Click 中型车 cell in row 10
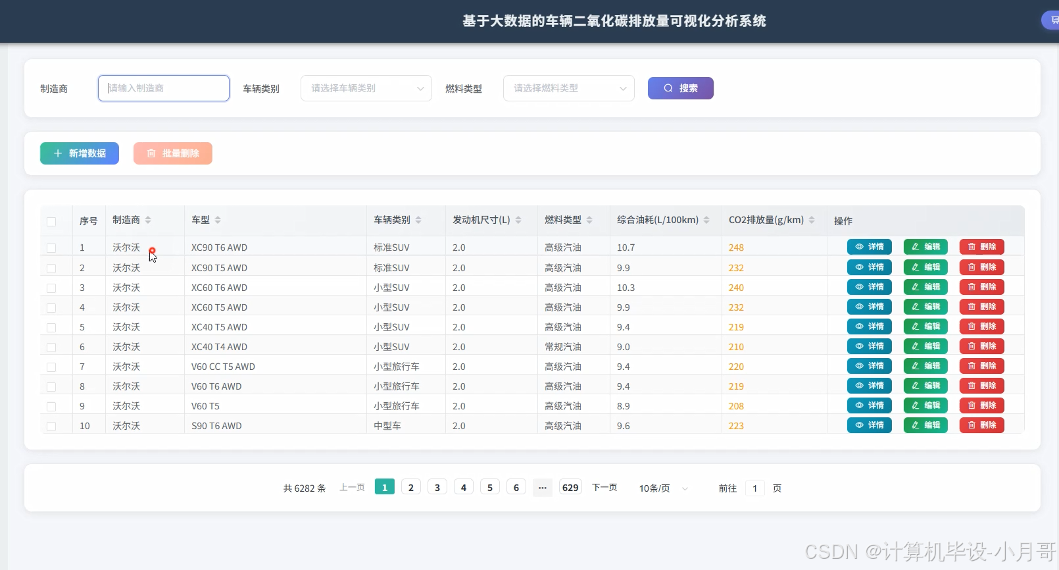Viewport: 1059px width, 570px height. pyautogui.click(x=387, y=426)
